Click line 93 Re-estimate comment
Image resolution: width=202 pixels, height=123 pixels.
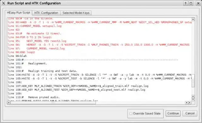tap(34, 34)
